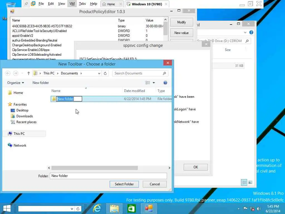Click the help icon in folder dialog
285x214 pixels.
[x=165, y=83]
